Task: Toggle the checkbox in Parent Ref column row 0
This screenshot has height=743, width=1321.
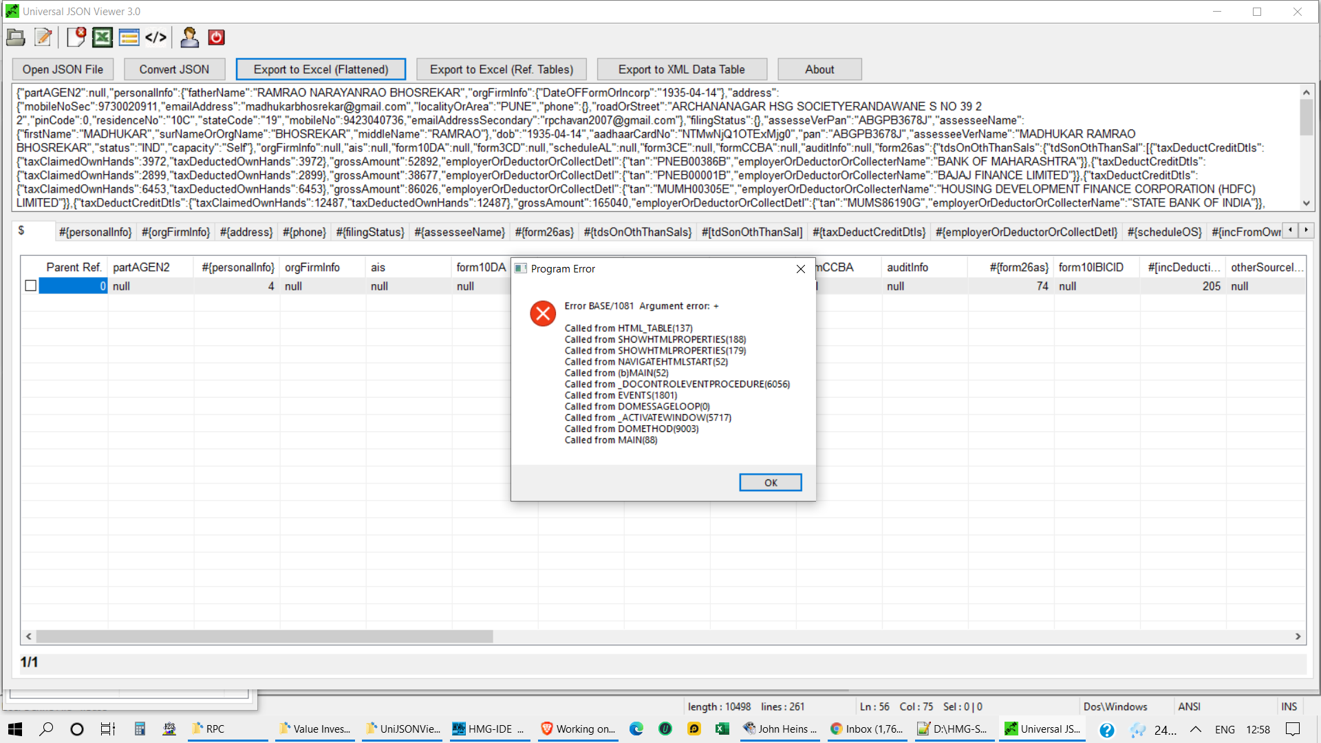Action: tap(30, 286)
